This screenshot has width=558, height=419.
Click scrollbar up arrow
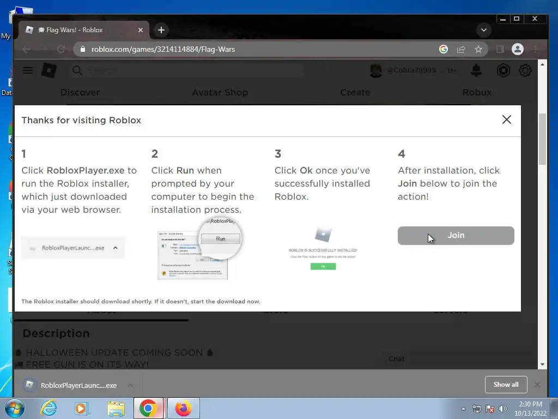click(542, 64)
